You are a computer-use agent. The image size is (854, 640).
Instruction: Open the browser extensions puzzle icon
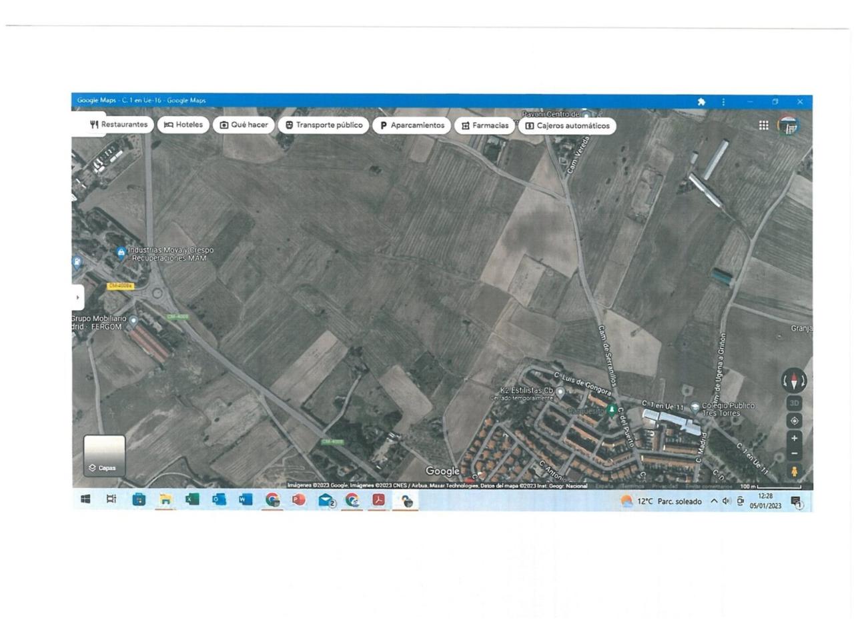point(701,101)
